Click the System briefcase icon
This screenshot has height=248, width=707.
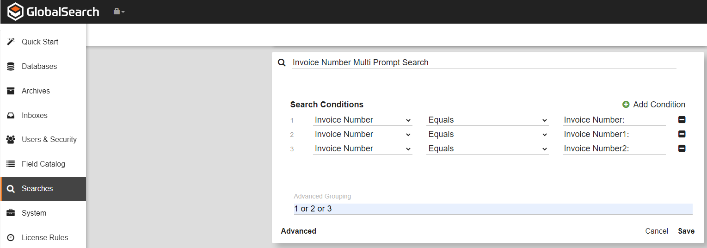point(11,213)
